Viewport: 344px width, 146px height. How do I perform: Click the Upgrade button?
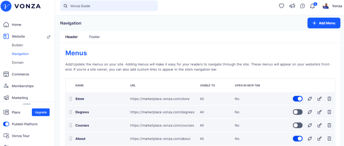pyautogui.click(x=41, y=112)
